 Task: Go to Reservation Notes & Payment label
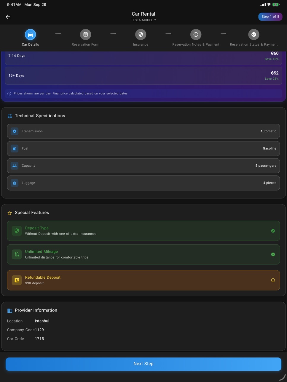[196, 44]
